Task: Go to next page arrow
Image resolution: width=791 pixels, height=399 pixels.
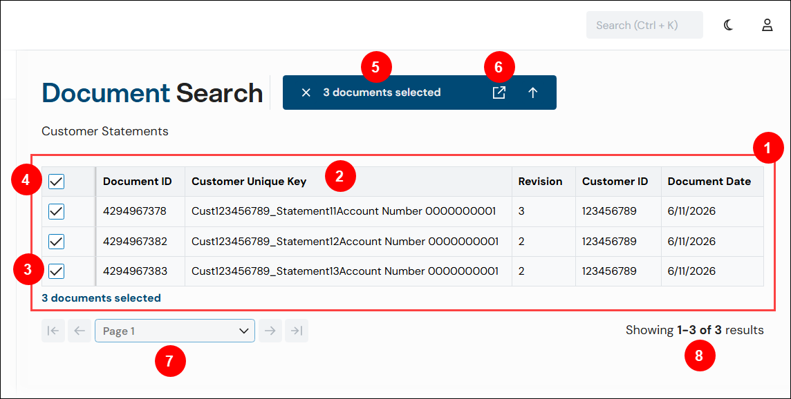Action: [x=270, y=331]
